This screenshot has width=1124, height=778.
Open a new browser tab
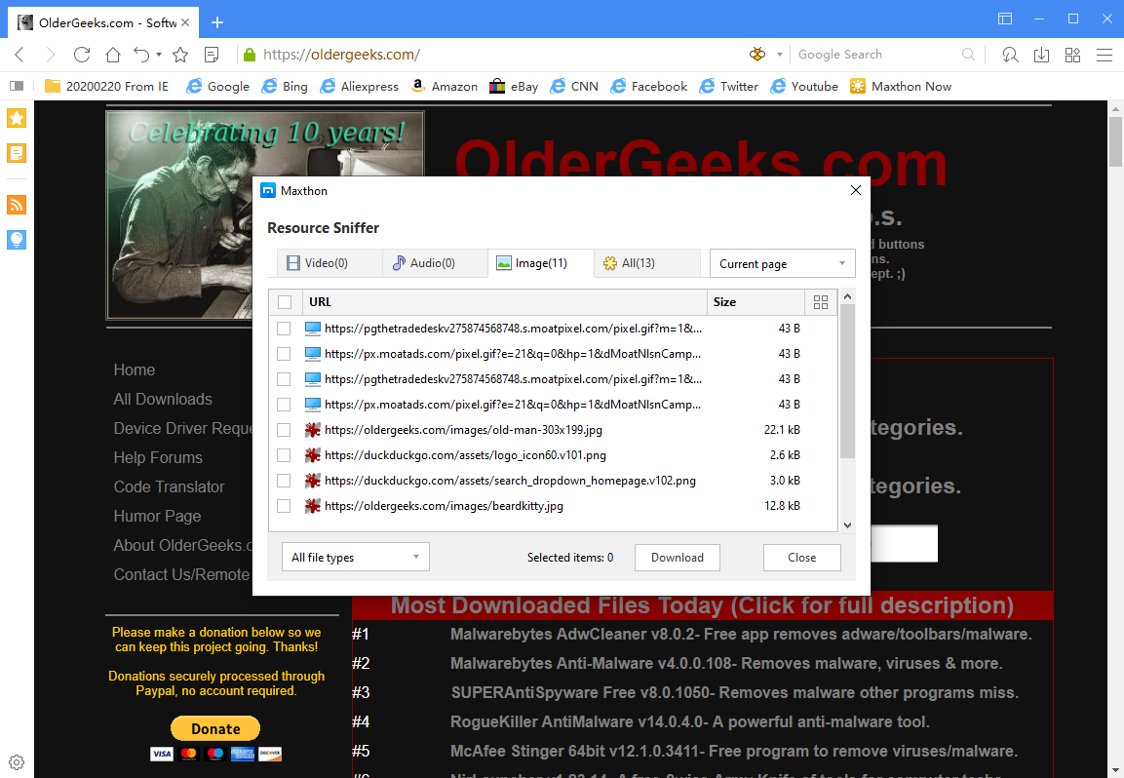pyautogui.click(x=217, y=23)
